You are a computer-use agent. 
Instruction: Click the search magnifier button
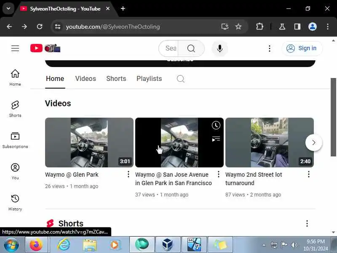[x=191, y=48]
